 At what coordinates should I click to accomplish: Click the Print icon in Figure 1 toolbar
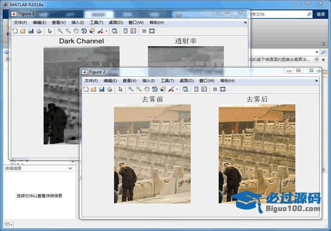point(38,31)
